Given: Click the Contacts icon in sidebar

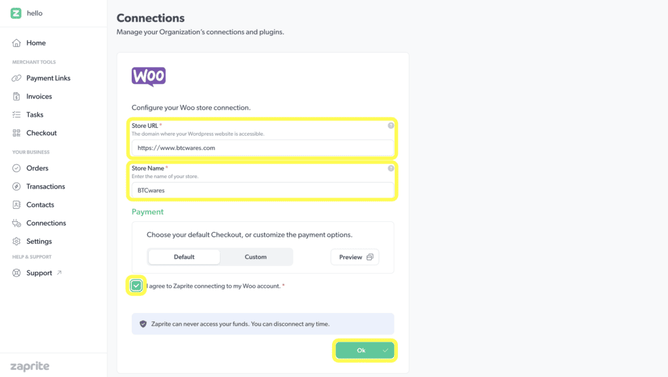Looking at the screenshot, I should [17, 205].
